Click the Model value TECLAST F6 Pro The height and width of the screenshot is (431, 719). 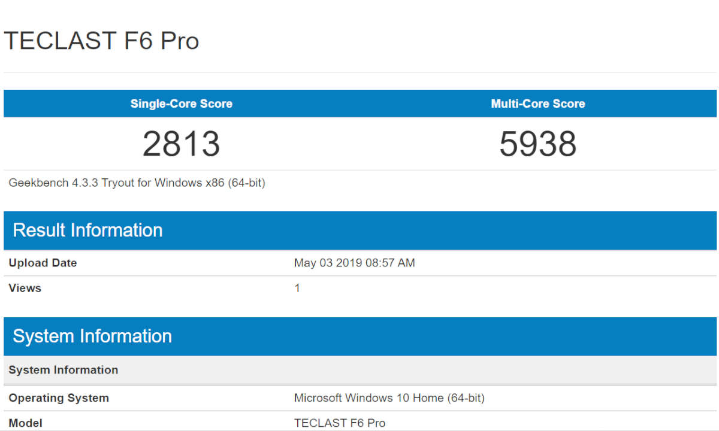tap(340, 423)
